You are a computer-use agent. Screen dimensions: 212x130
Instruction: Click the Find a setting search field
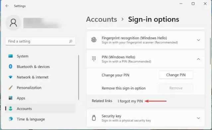[x=40, y=41]
